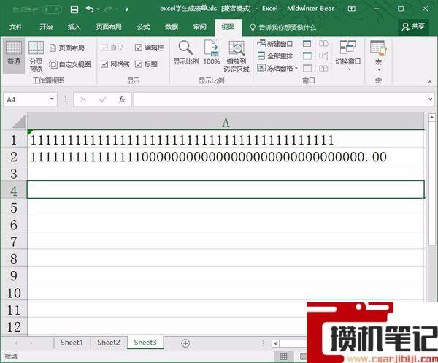The width and height of the screenshot is (438, 363).
Task: Expand the formula bar chevron
Action: click(x=430, y=99)
